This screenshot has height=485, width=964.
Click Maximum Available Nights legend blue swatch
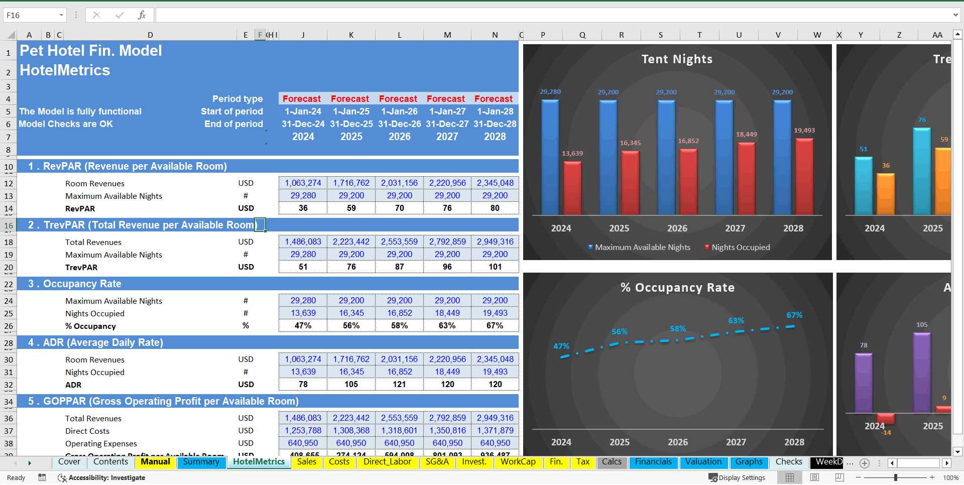tap(590, 247)
